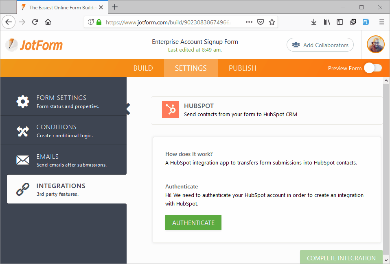Click Add Collaborators button

pyautogui.click(x=320, y=45)
